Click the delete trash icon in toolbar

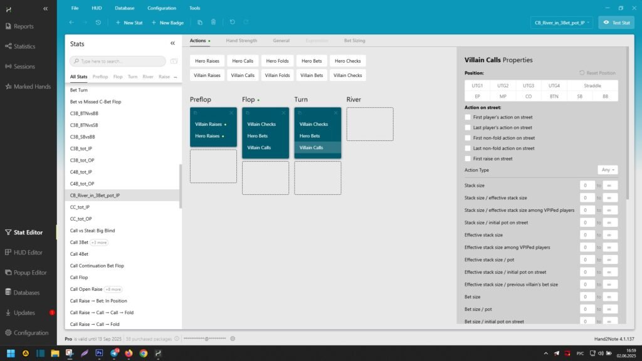point(213,23)
